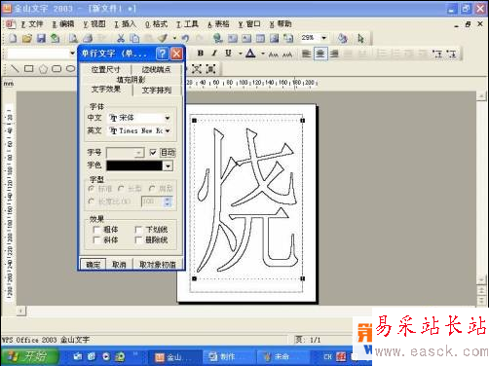This screenshot has width=489, height=366.
Task: Enable the 删除线 strikethrough checkbox
Action: pyautogui.click(x=138, y=239)
